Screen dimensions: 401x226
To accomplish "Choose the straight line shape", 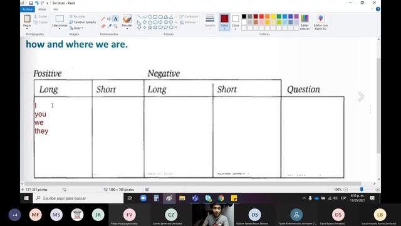I will coord(139,17).
